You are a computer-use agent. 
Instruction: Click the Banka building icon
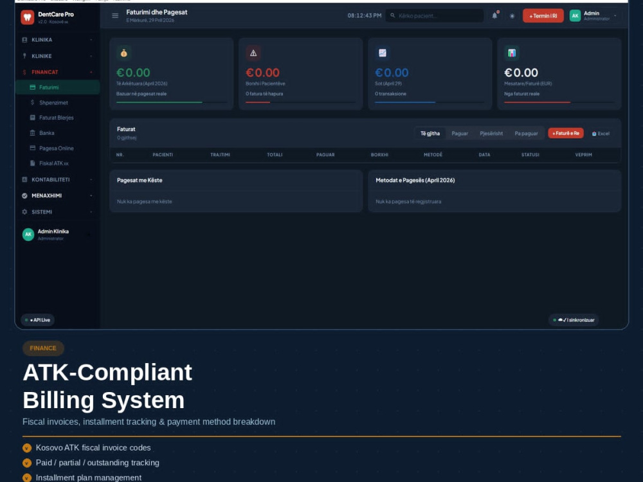(32, 133)
